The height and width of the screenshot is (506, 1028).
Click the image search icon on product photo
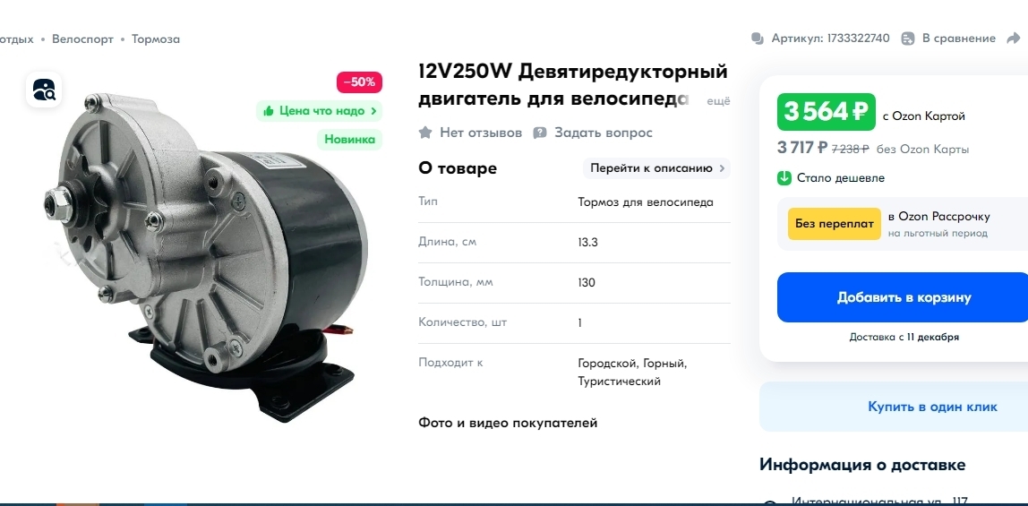(x=44, y=90)
